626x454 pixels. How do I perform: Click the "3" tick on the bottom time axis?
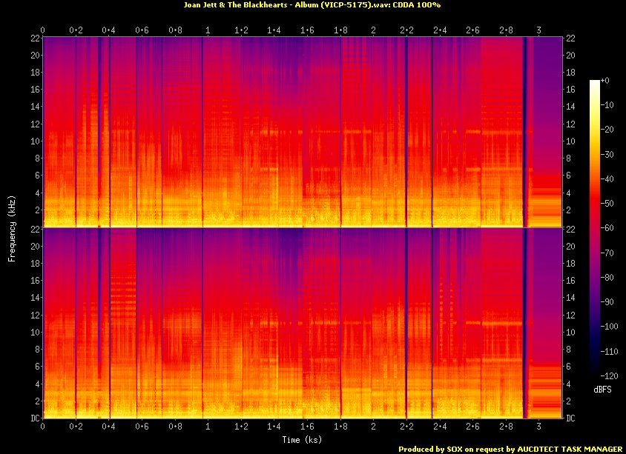538,427
